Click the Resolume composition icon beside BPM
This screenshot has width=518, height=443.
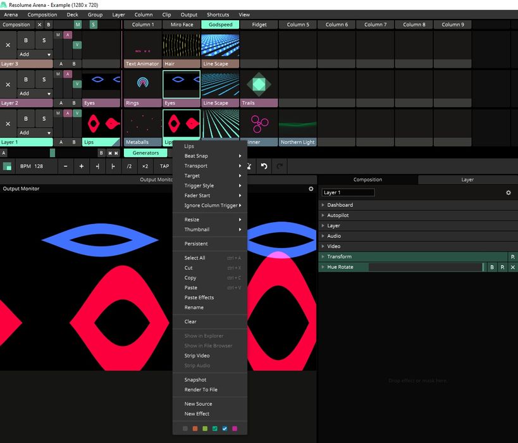pyautogui.click(x=7, y=166)
